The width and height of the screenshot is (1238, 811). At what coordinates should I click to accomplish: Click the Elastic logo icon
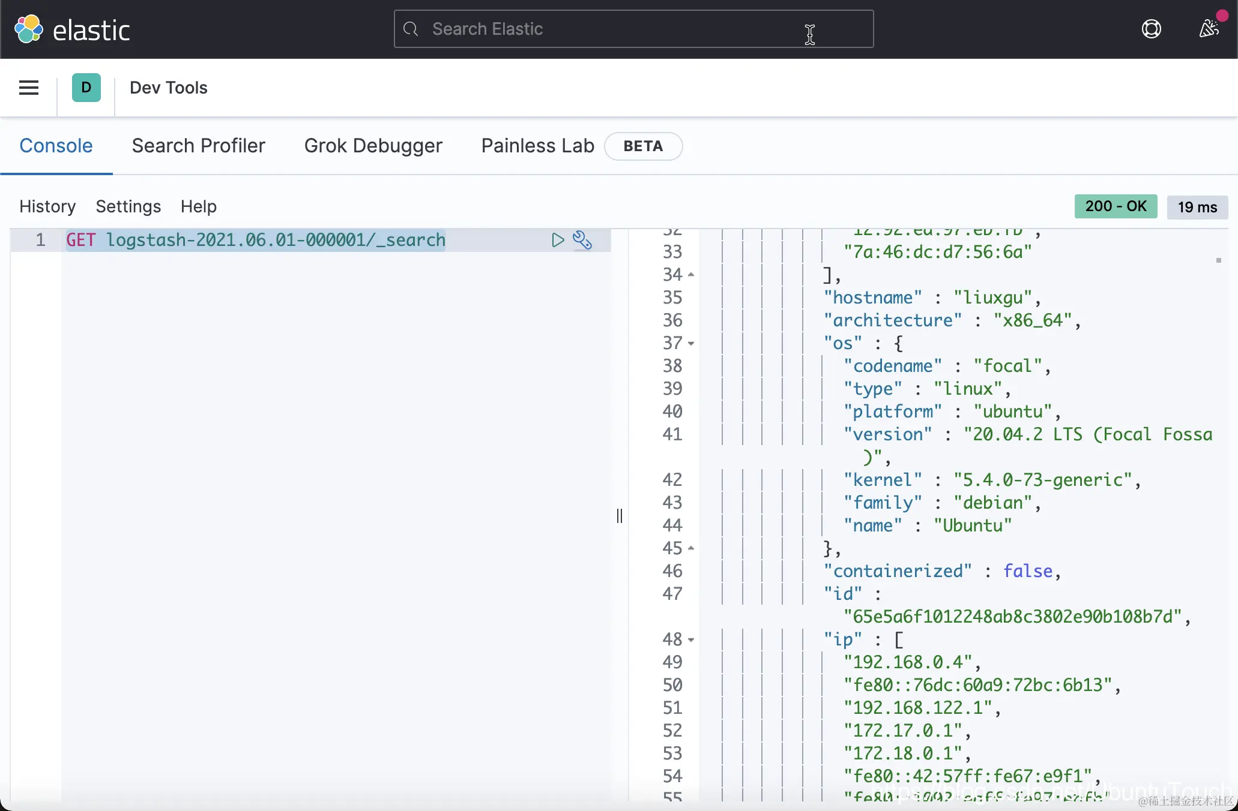[28, 29]
